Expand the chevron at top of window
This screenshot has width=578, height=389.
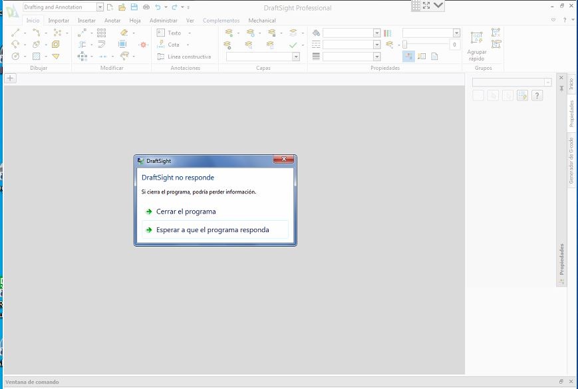(438, 5)
